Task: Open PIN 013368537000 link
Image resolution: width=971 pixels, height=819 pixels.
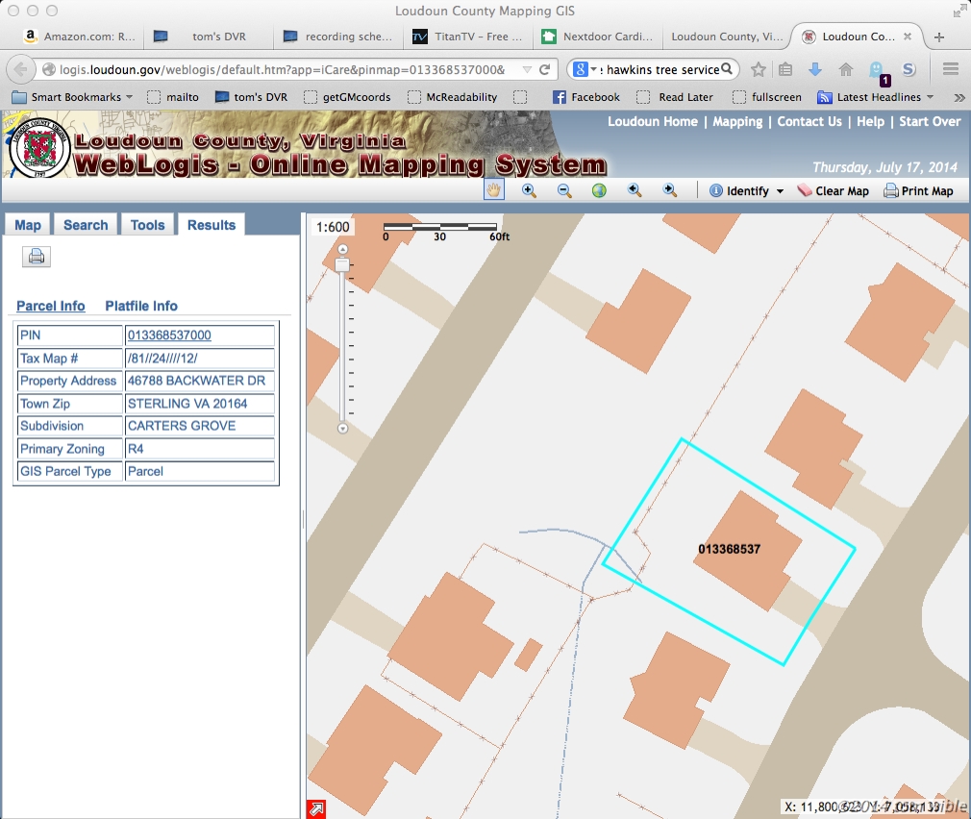Action: pos(169,335)
